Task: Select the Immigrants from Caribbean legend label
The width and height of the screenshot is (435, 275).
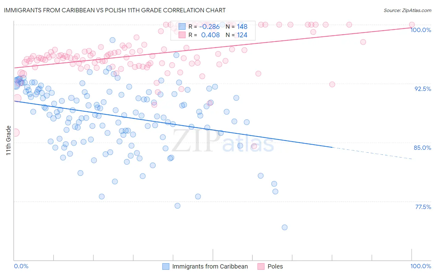Action: (x=210, y=266)
